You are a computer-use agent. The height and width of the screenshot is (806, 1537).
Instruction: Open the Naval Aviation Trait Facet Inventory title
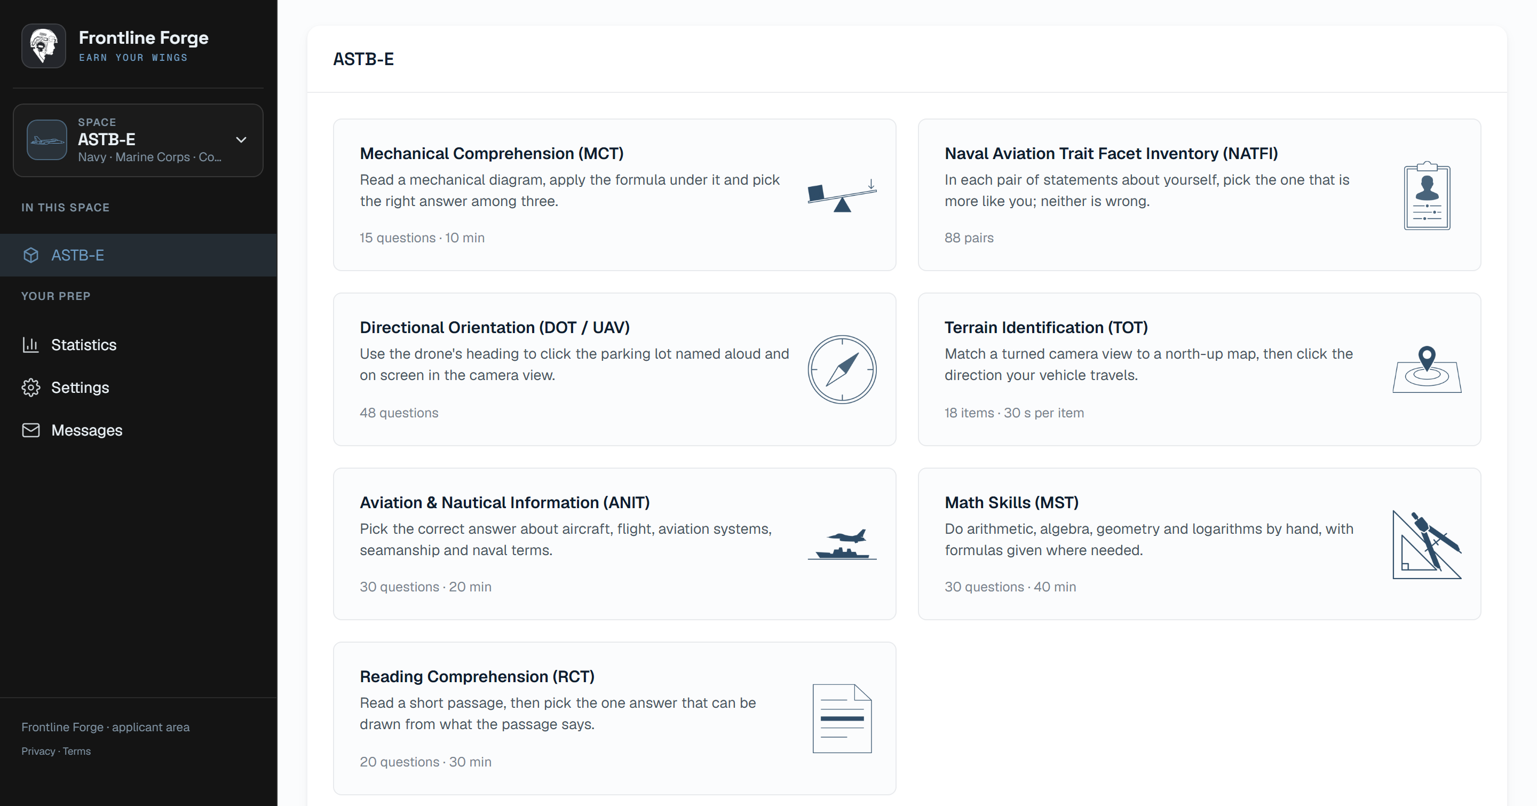point(1111,154)
